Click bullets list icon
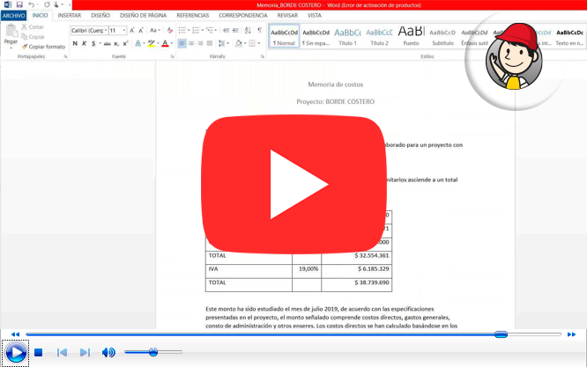The width and height of the screenshot is (587, 367). pos(182,30)
